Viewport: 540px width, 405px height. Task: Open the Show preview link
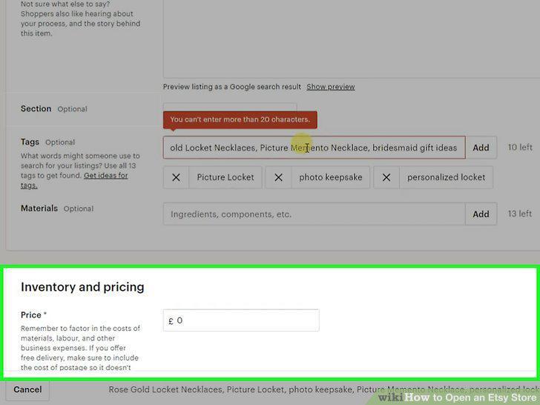point(331,87)
